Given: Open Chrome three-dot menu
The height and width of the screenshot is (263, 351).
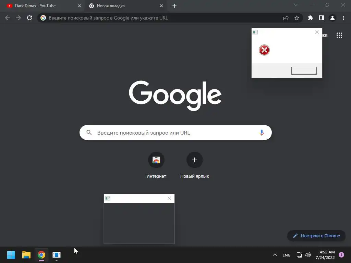Looking at the screenshot, I should point(343,18).
